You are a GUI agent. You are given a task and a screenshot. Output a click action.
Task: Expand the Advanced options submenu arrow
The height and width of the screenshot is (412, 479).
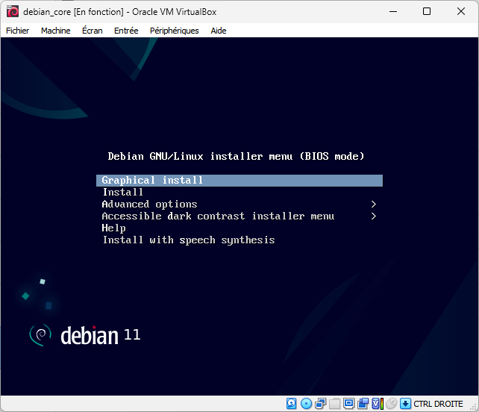373,205
